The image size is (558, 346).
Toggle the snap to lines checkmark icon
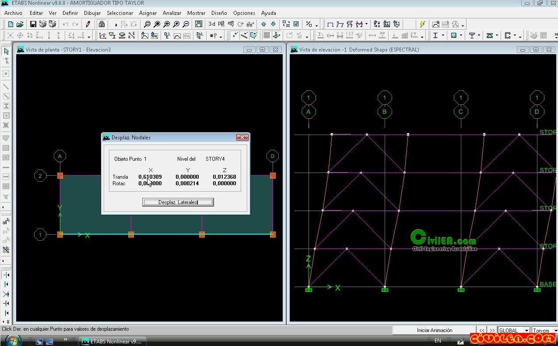(x=244, y=36)
